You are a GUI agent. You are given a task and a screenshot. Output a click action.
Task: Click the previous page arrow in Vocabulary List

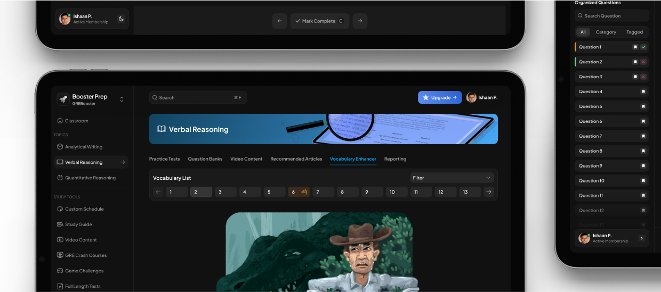tap(158, 192)
